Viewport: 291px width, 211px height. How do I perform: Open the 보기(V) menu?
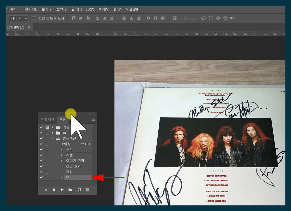click(104, 9)
